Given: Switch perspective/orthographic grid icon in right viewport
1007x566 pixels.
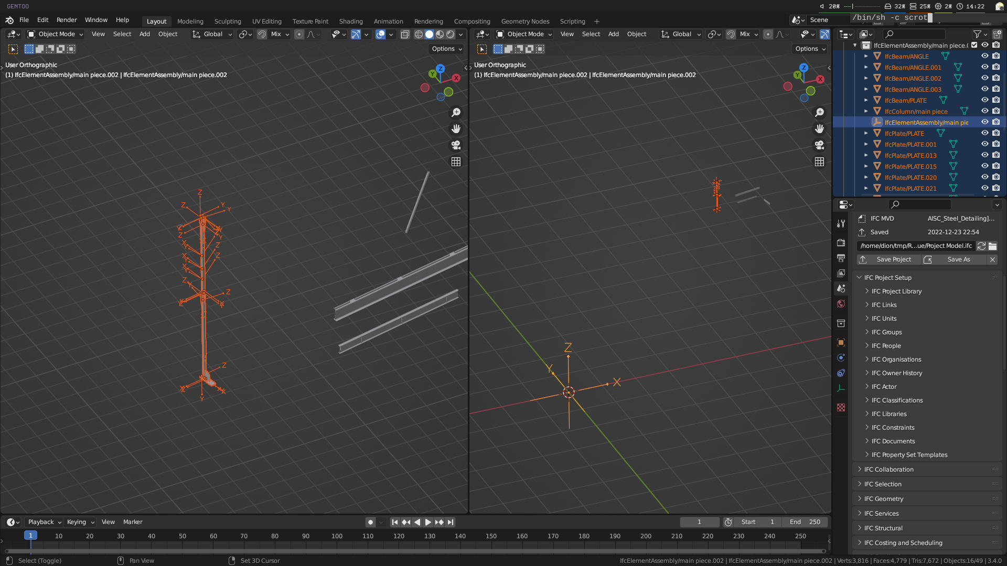Looking at the screenshot, I should point(819,162).
